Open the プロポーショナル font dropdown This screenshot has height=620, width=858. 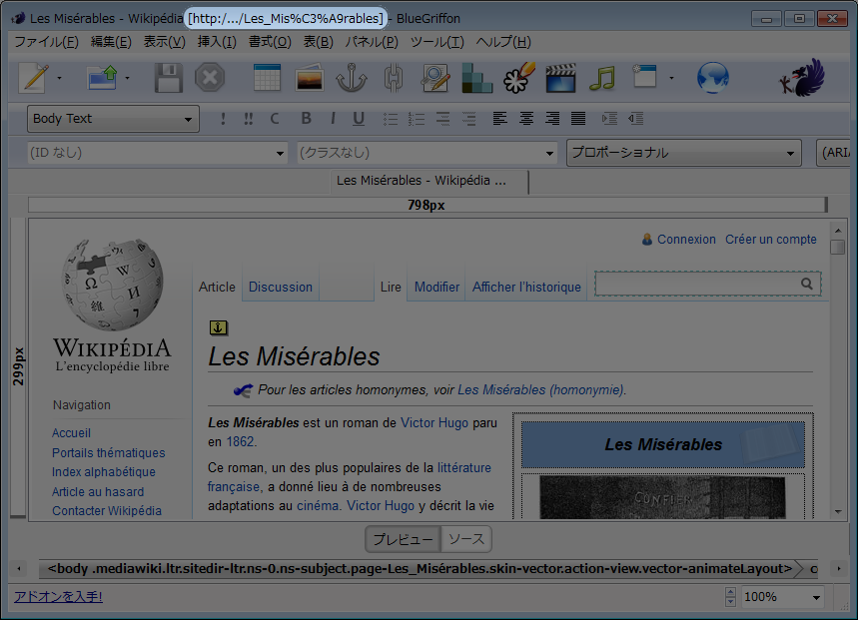[684, 153]
